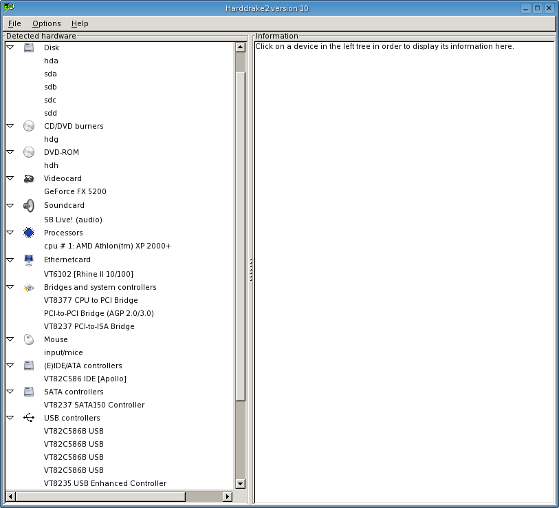Click the DVD-ROM disc icon

pyautogui.click(x=28, y=152)
